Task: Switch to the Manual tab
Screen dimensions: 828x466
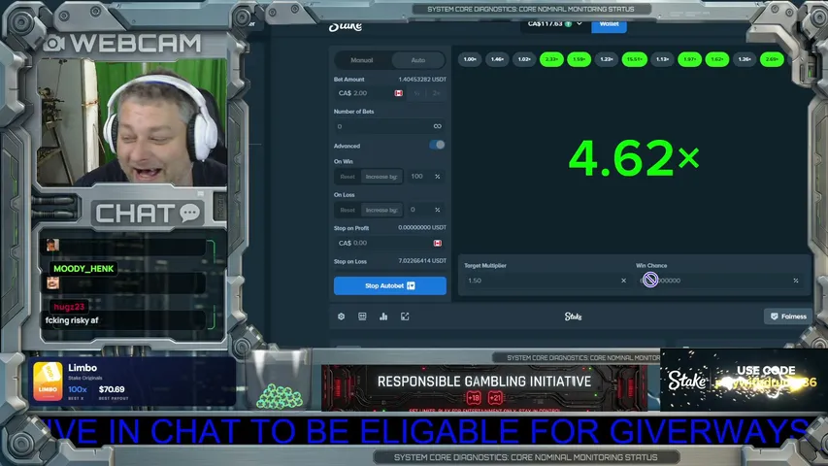Action: [362, 60]
